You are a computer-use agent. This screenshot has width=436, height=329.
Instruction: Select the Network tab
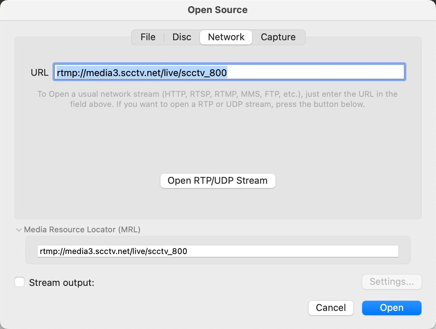click(226, 37)
